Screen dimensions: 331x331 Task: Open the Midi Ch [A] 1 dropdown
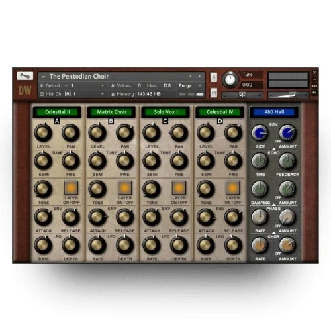(x=72, y=94)
